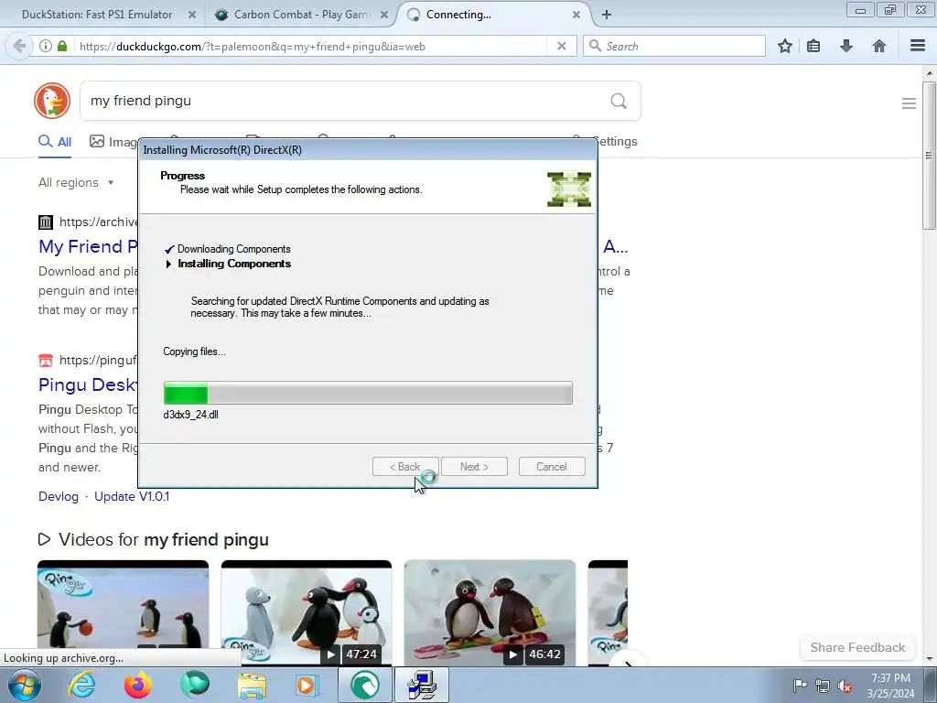Viewport: 937px width, 703px height.
Task: Open the Windows Start menu orb
Action: (x=25, y=685)
